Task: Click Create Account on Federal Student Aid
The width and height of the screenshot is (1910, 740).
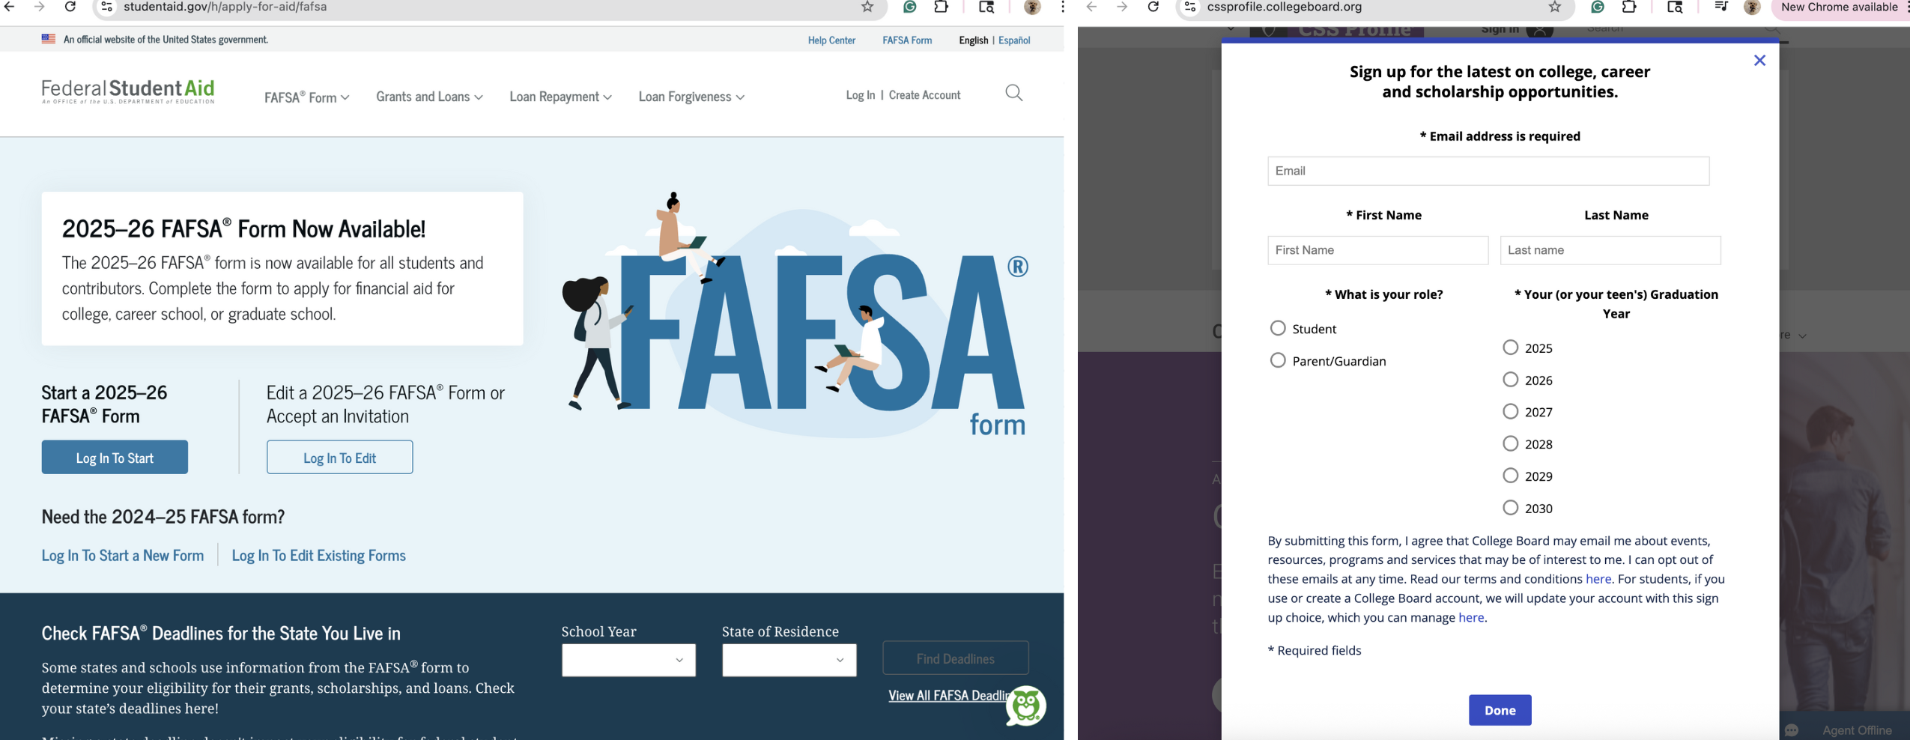Action: coord(924,95)
